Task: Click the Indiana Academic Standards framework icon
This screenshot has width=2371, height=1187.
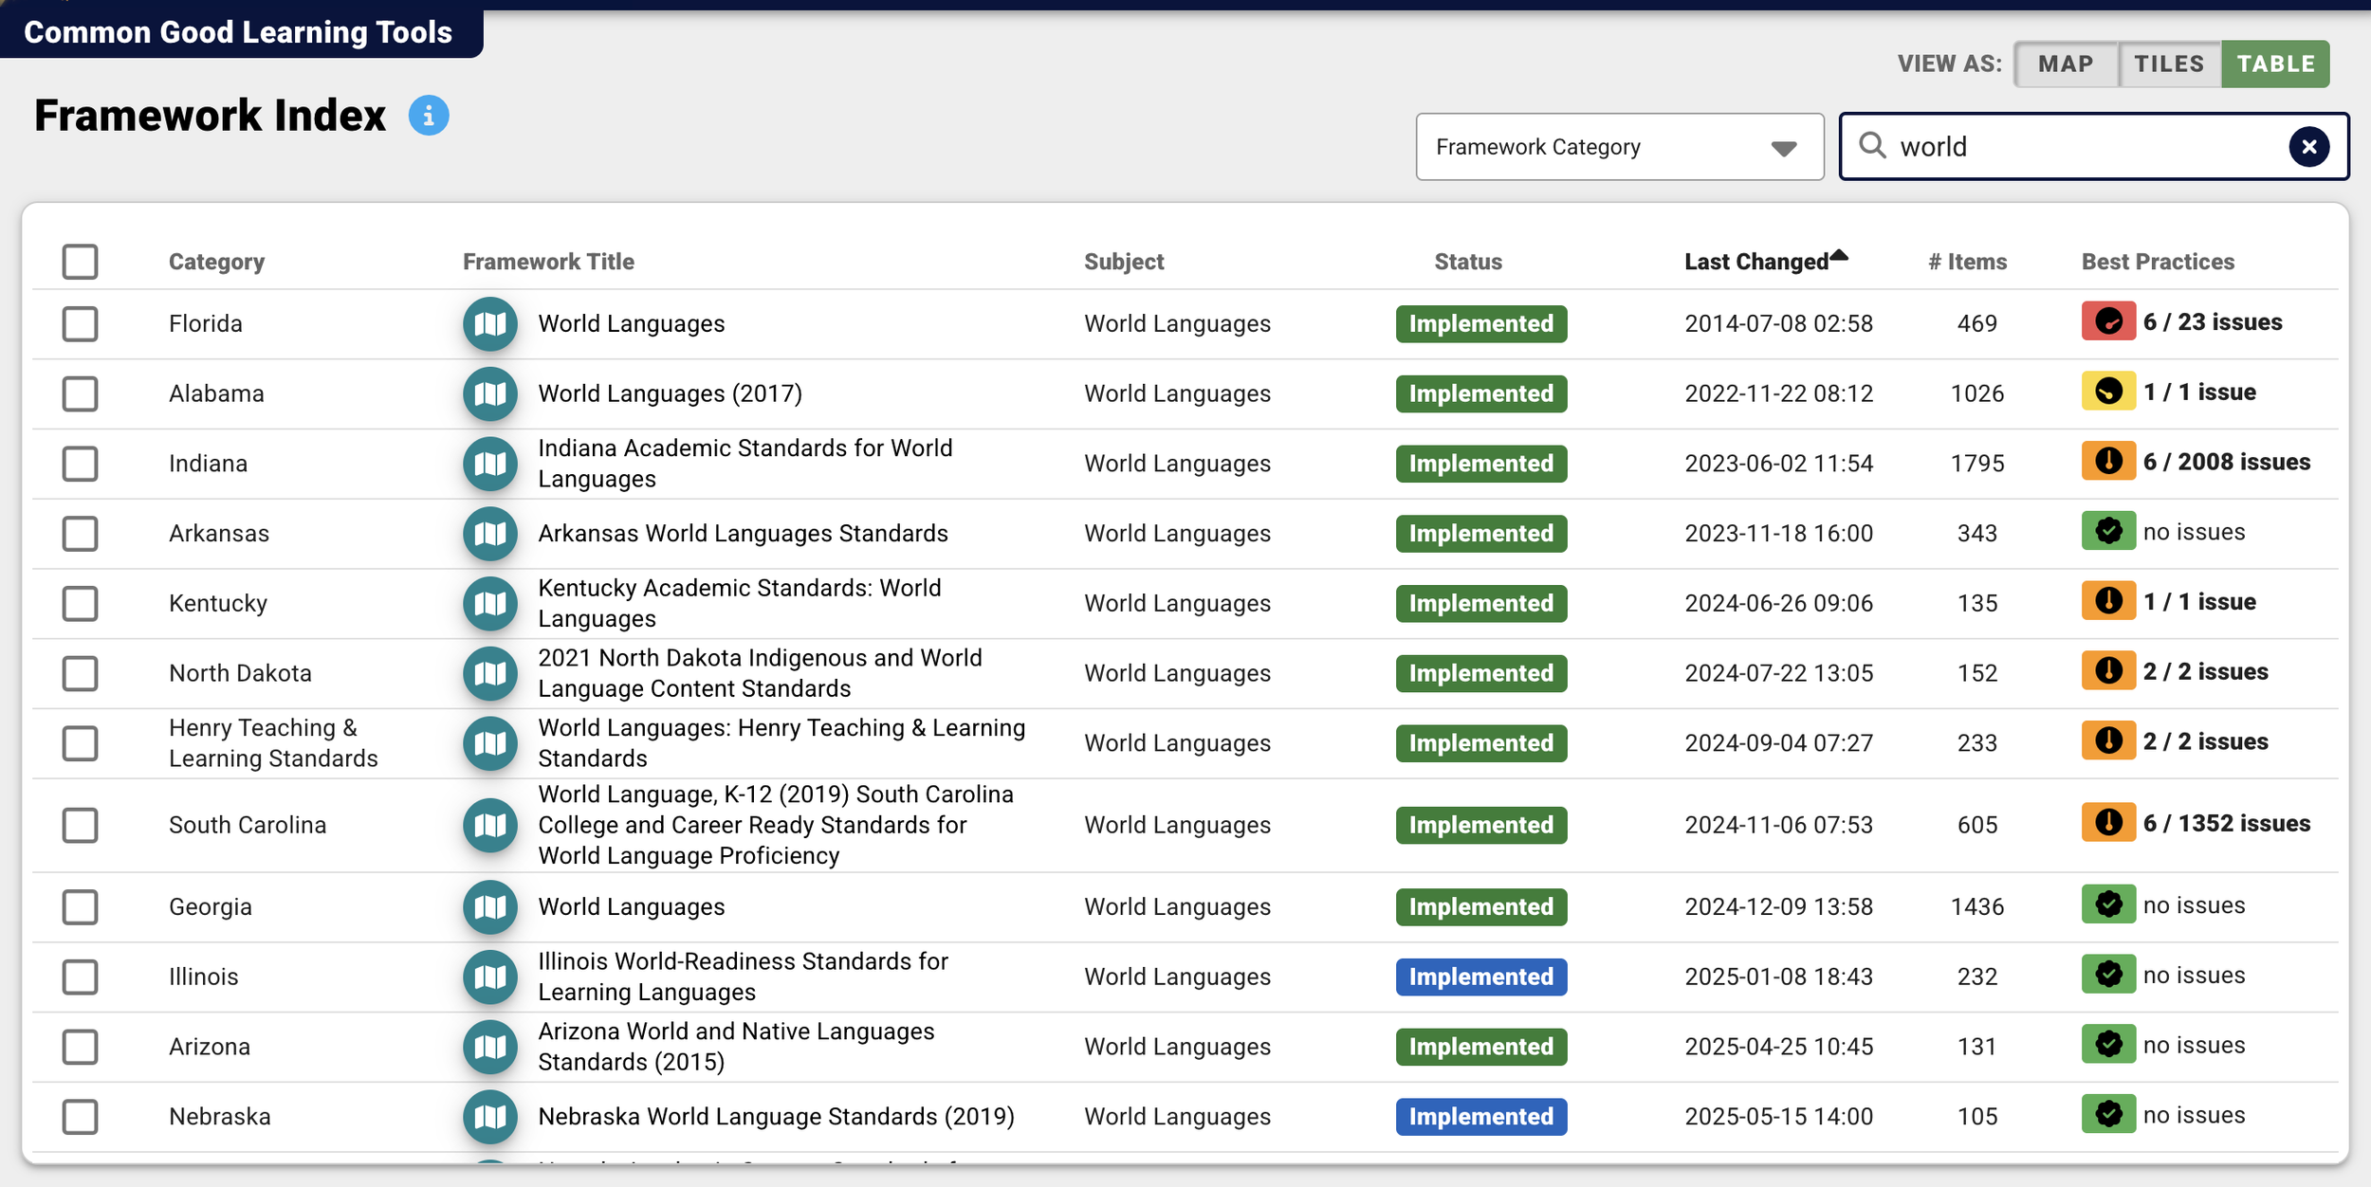Action: coord(490,464)
